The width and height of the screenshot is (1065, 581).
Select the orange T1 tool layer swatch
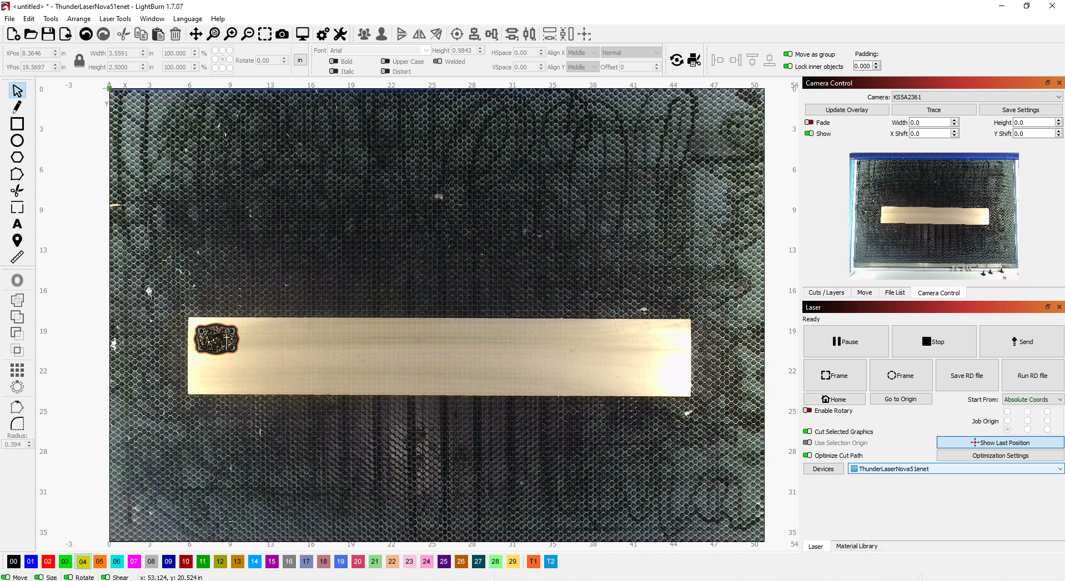[533, 562]
